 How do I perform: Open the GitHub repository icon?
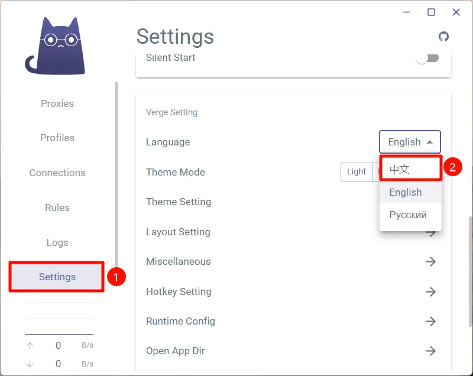[443, 37]
